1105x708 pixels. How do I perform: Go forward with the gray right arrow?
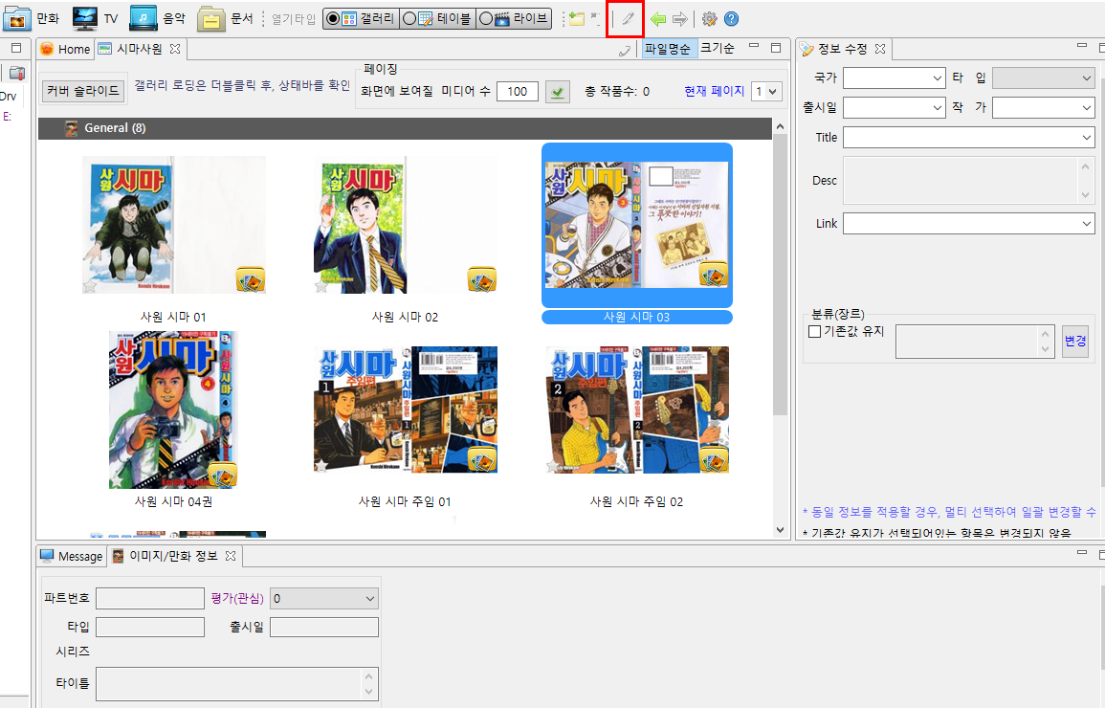679,19
